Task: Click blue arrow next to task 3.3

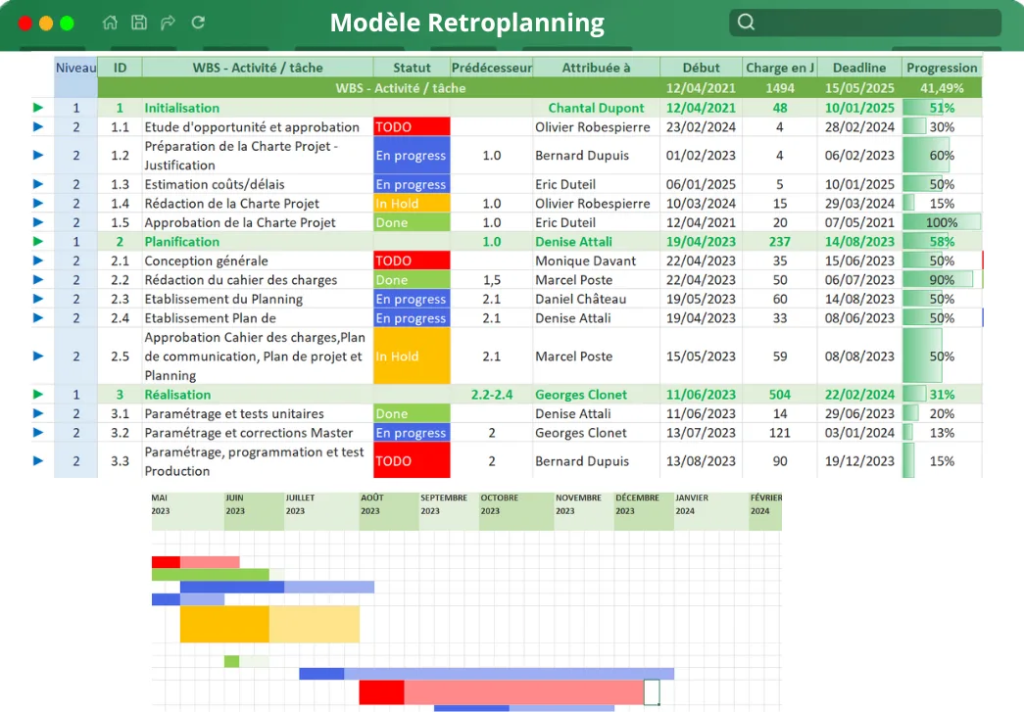Action: (x=38, y=460)
